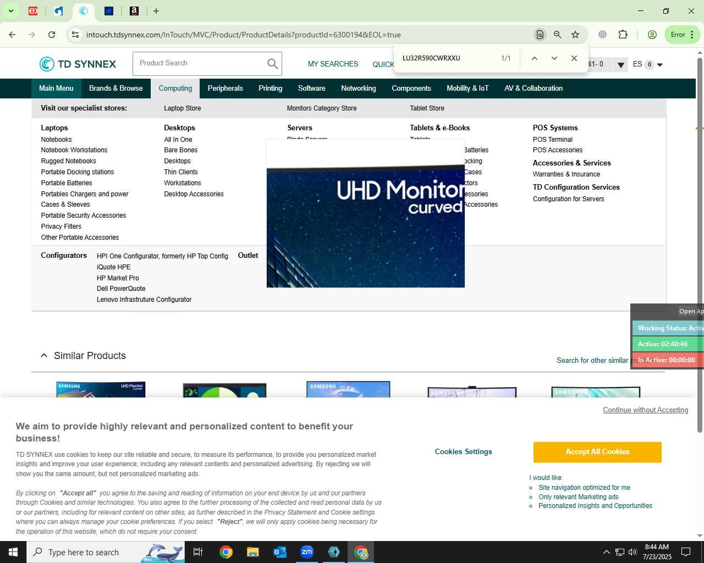Viewport: 704px width, 563px height.
Task: Open Cookies Settings
Action: 464,452
